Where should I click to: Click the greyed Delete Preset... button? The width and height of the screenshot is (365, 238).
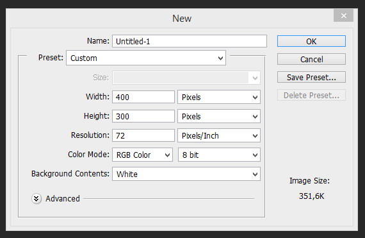(311, 95)
